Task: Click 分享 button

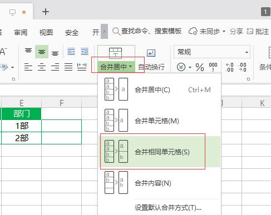Action: coord(236,31)
